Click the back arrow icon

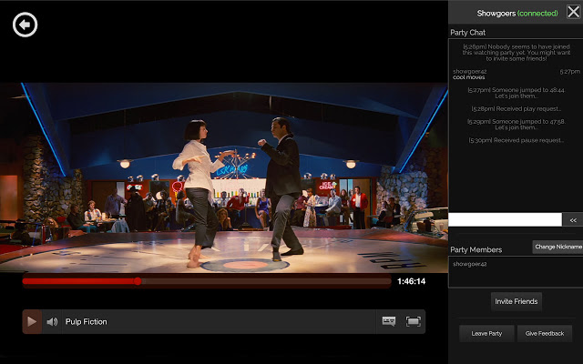[26, 24]
